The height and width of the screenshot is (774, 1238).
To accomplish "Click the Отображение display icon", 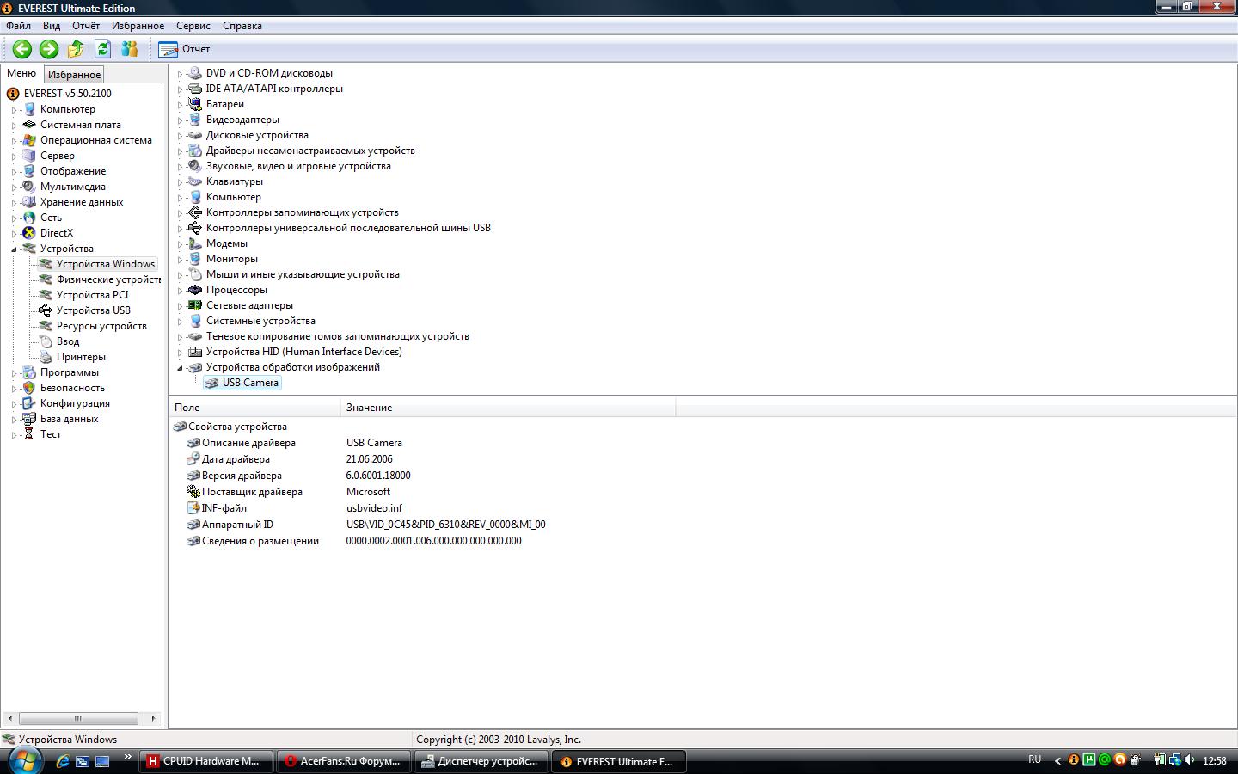I will click(x=29, y=171).
